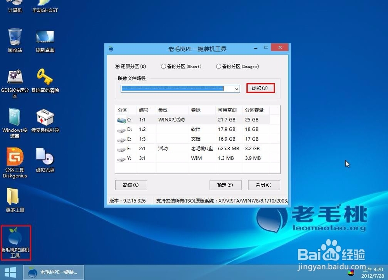Sort by 卷标 column header

202,110
